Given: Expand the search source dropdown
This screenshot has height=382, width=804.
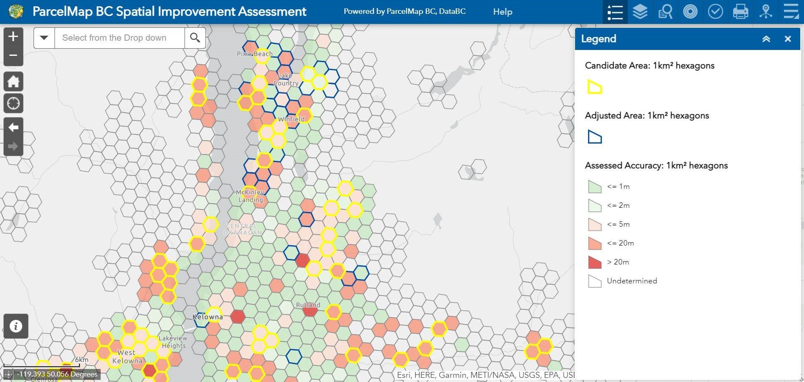Looking at the screenshot, I should pos(44,38).
